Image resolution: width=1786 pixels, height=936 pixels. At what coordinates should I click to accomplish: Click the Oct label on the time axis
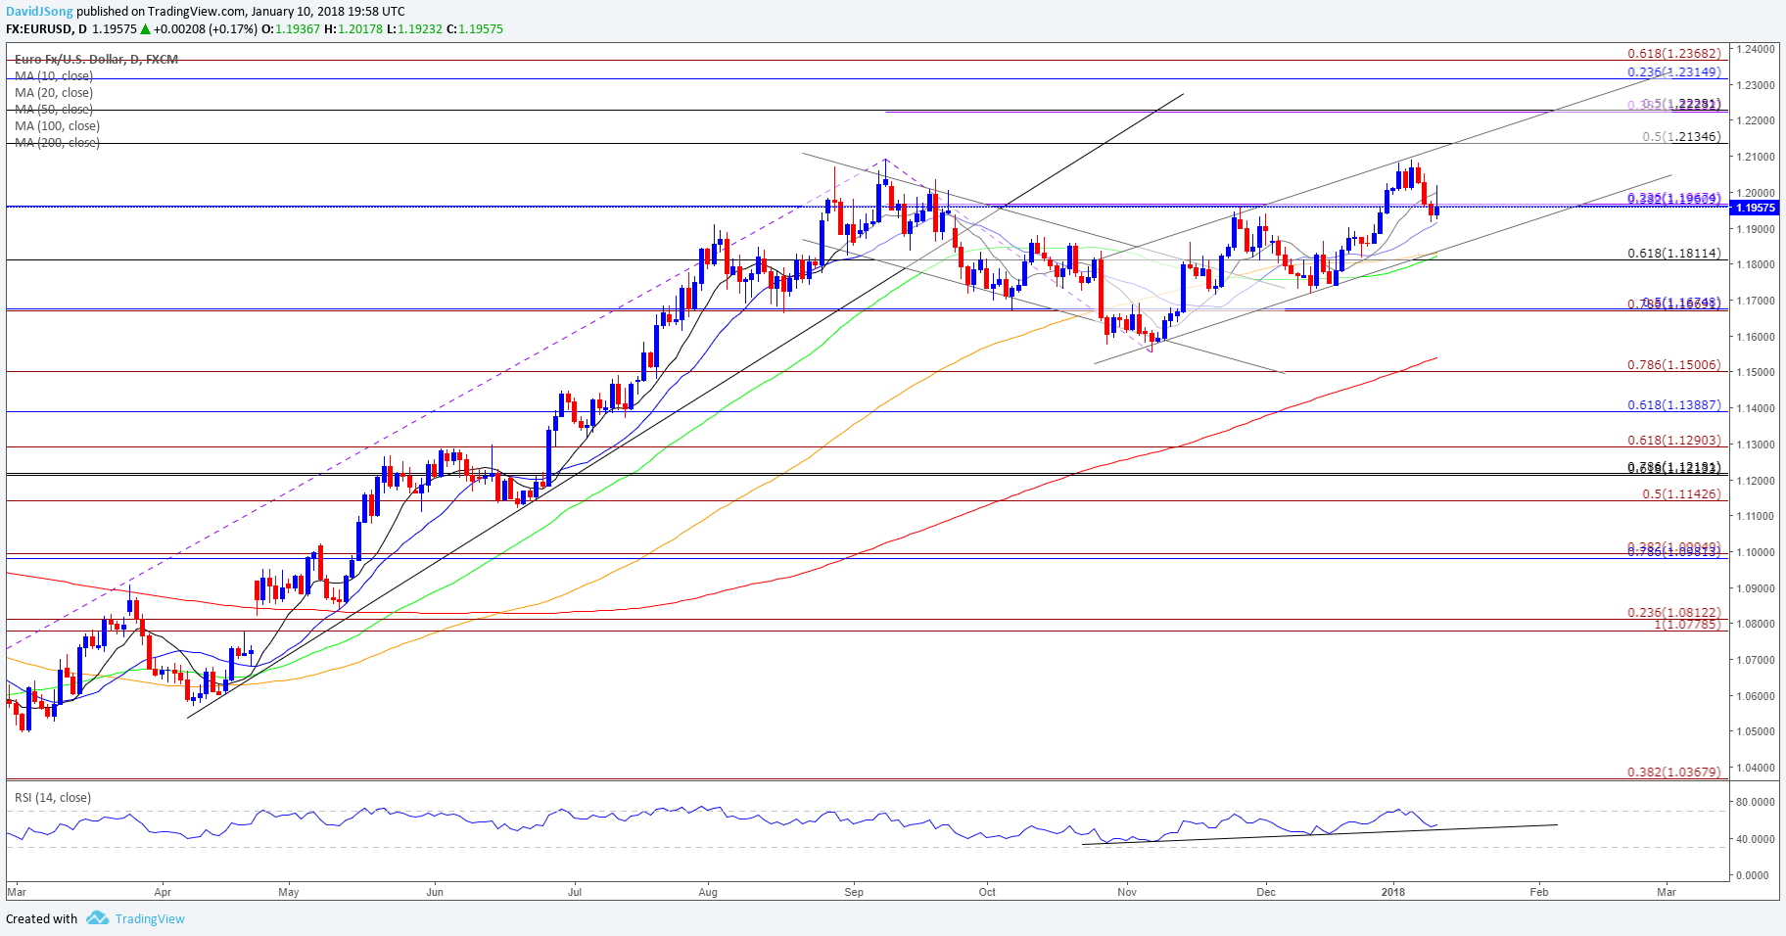(987, 892)
